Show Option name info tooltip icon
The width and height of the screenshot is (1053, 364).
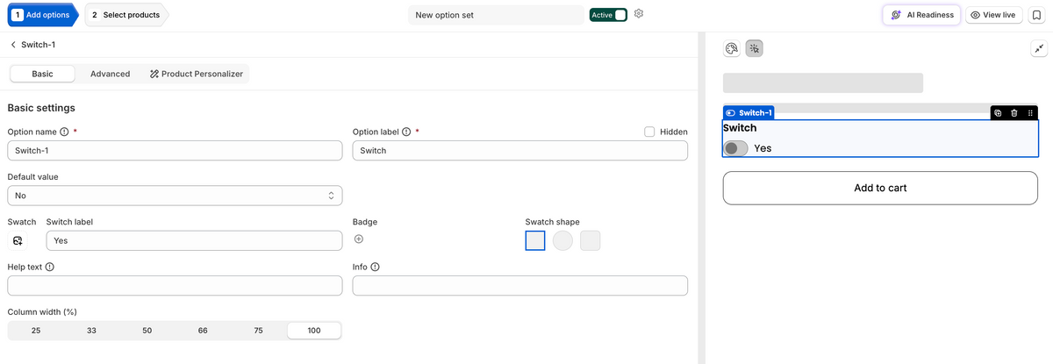point(64,132)
